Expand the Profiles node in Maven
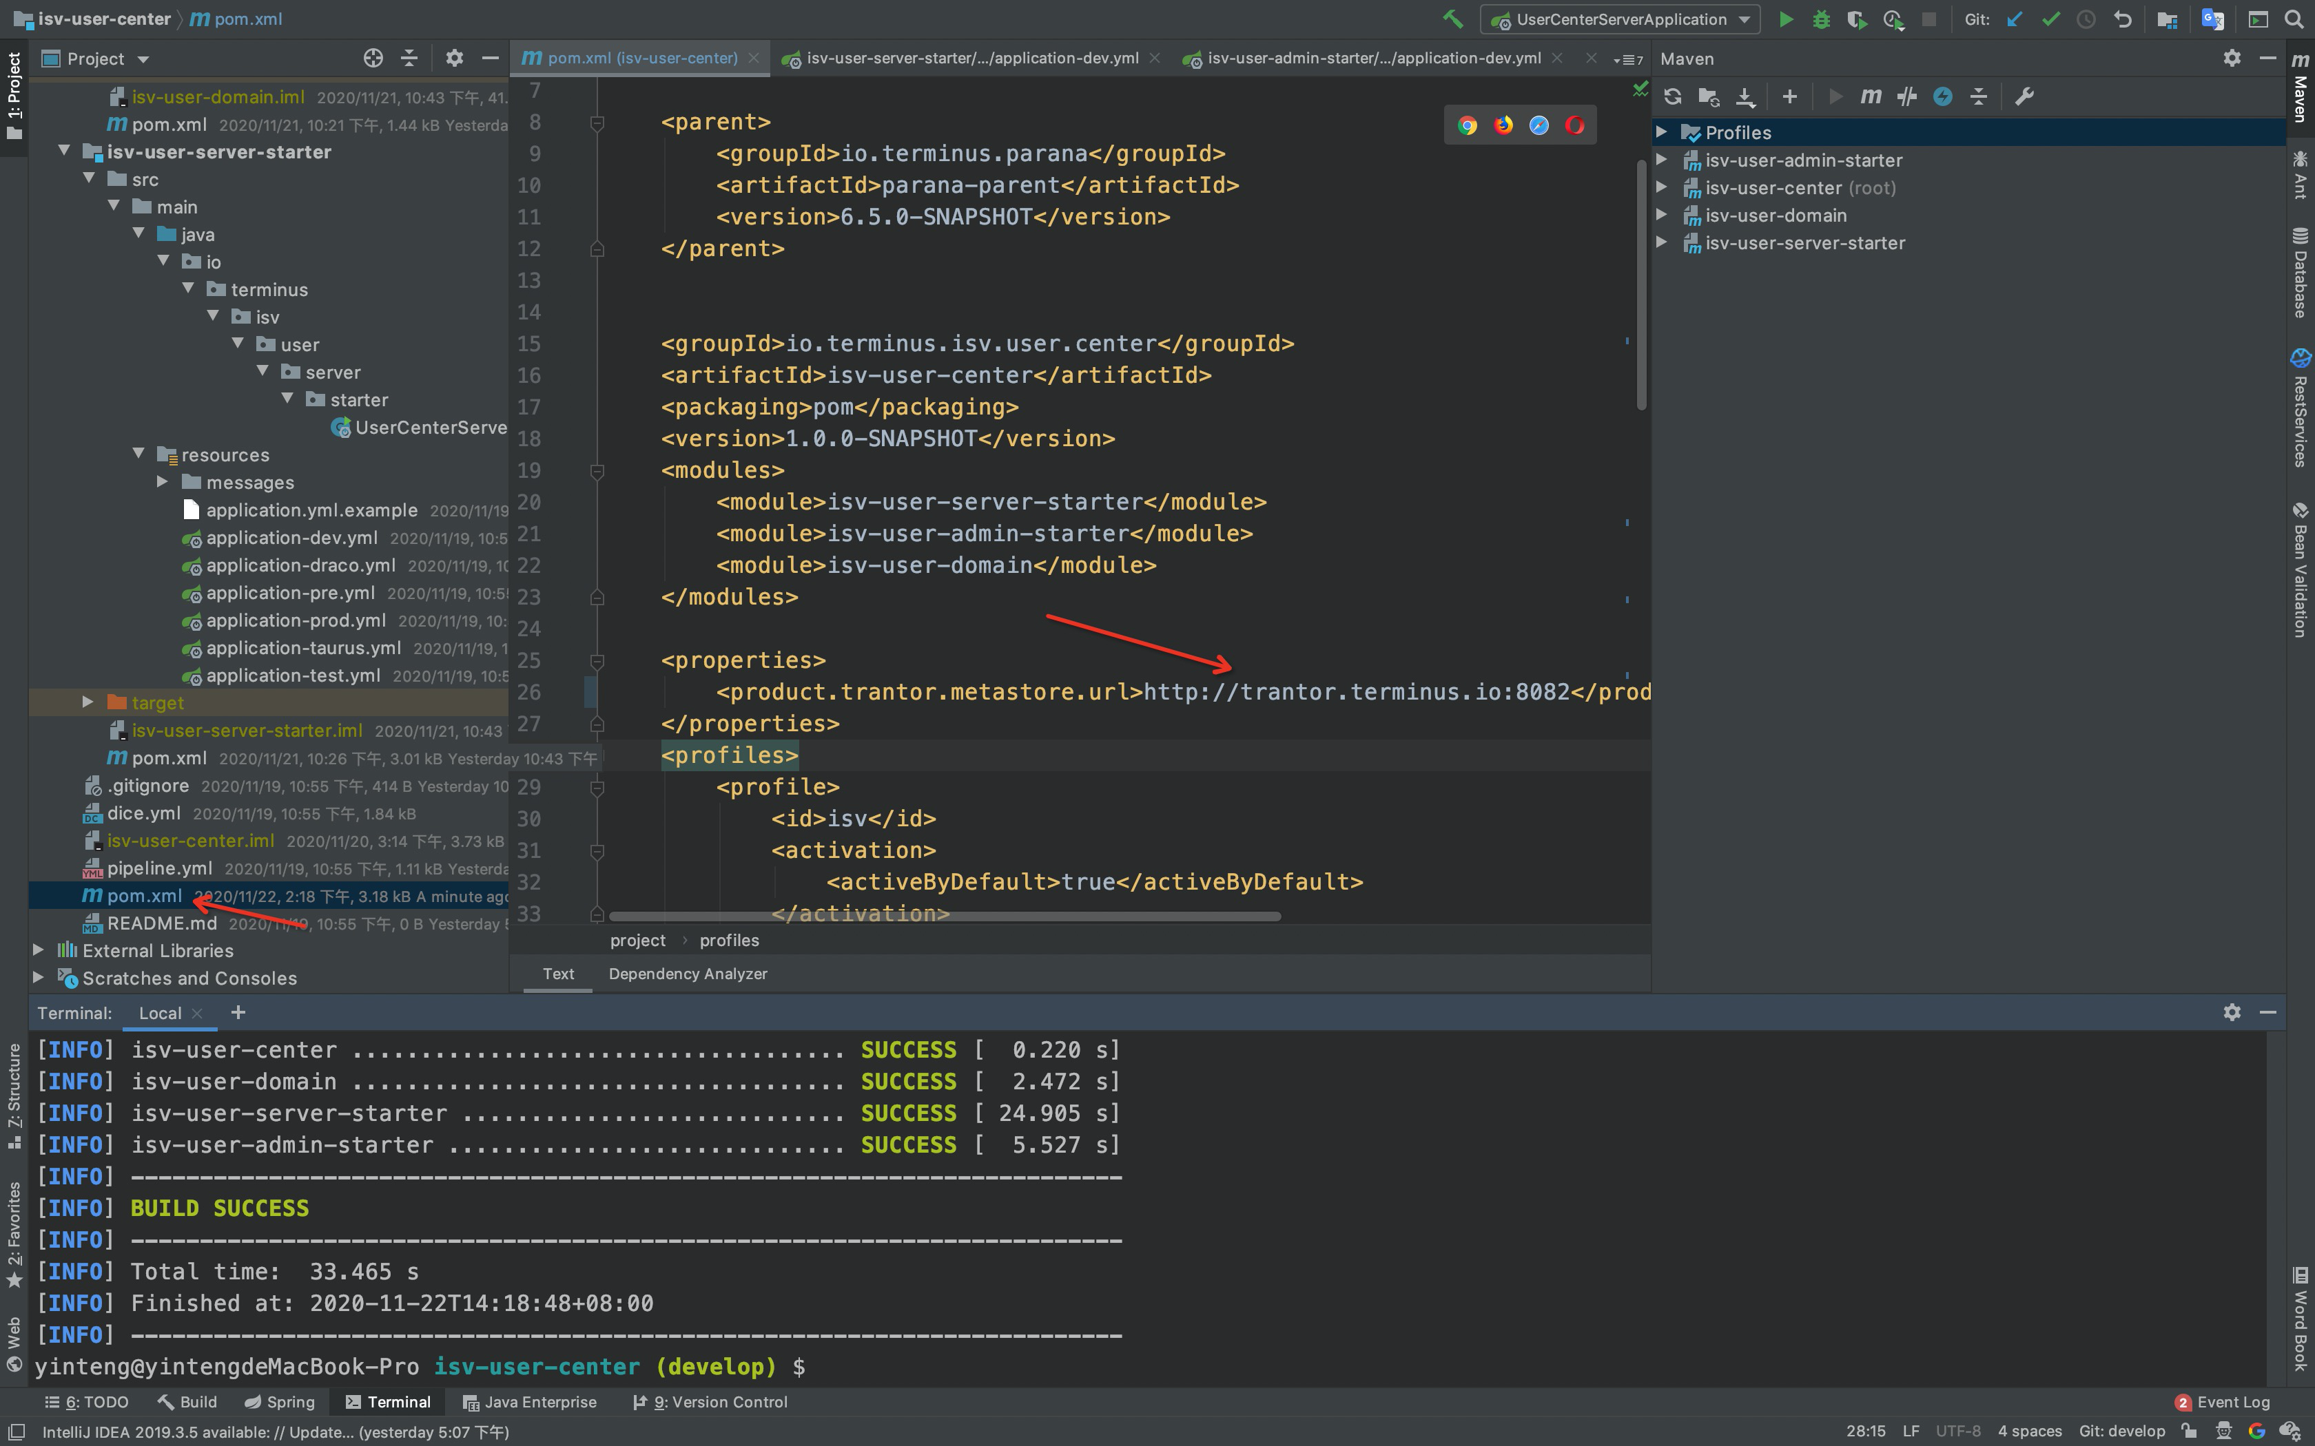Image resolution: width=2315 pixels, height=1446 pixels. point(1663,132)
